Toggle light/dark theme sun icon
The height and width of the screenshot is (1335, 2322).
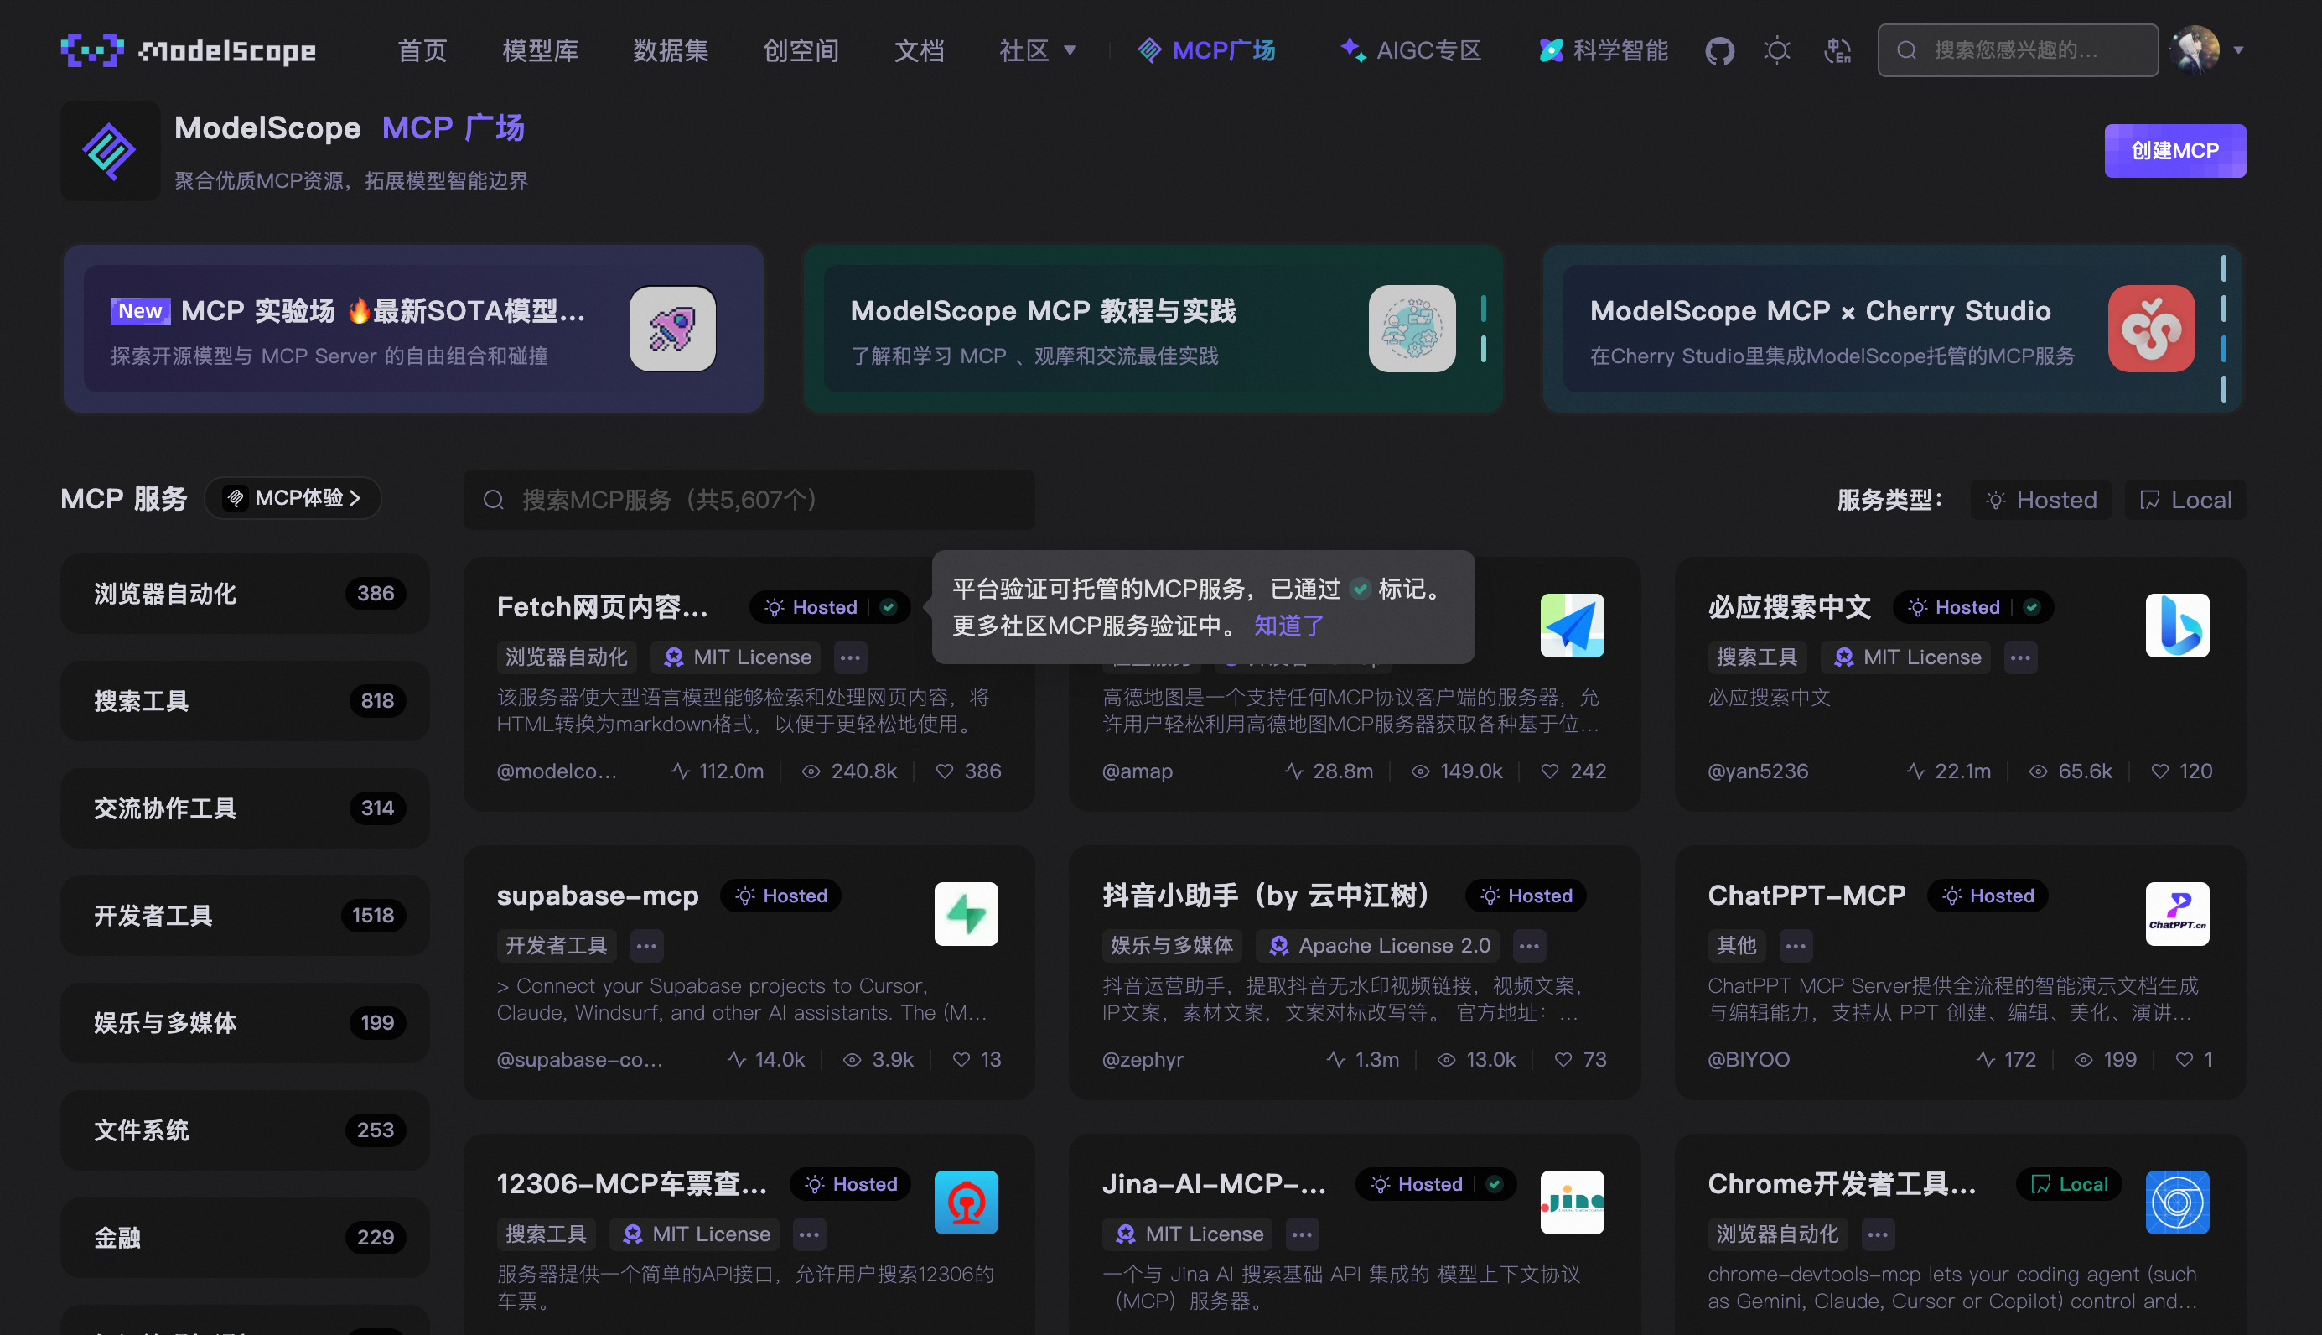point(1777,50)
